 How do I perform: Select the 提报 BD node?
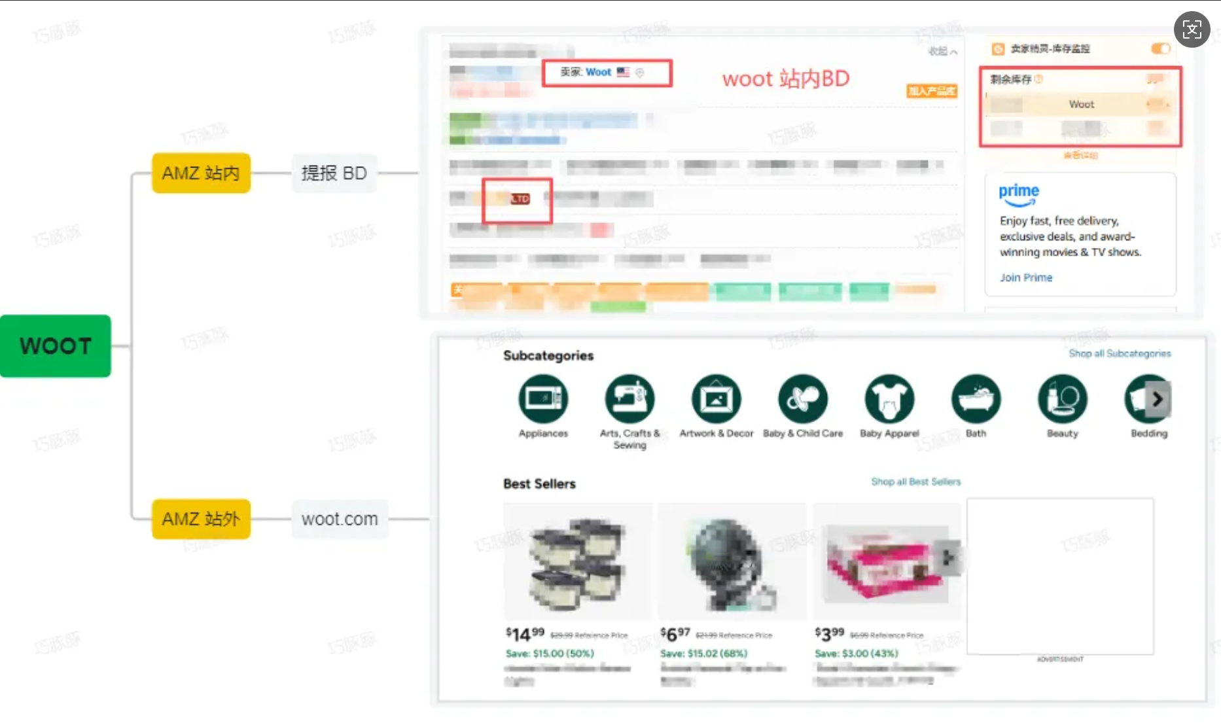tap(334, 173)
